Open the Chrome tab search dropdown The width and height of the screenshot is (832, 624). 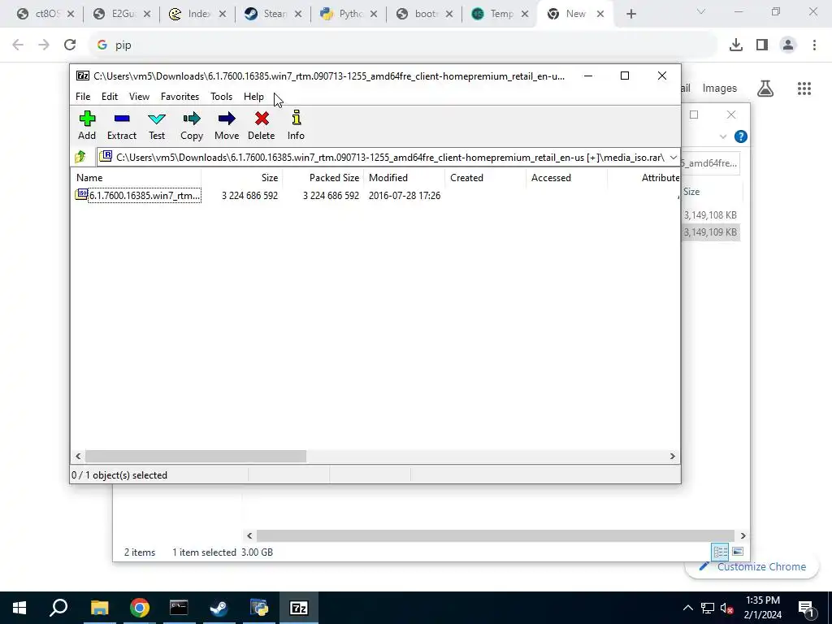(x=701, y=11)
